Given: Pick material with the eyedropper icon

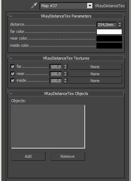Looking at the screenshot, I should coord(34,5).
